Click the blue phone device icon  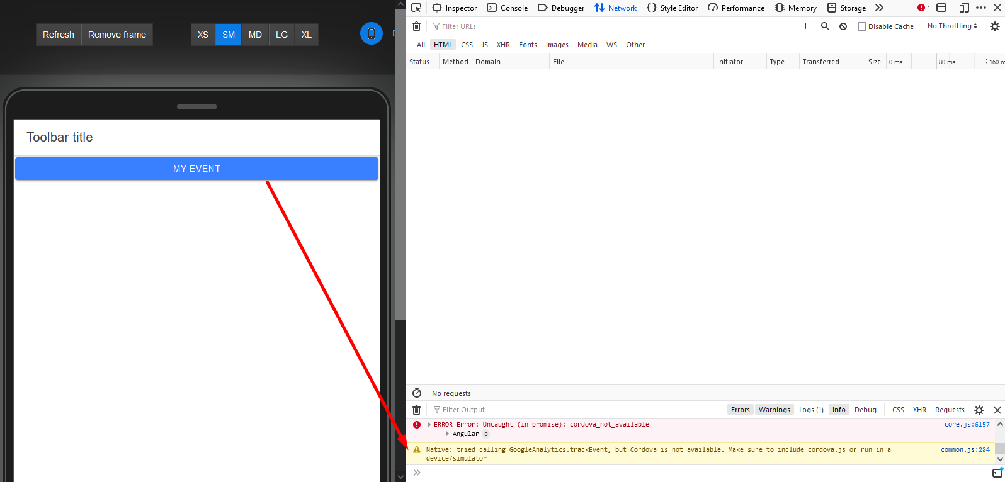pos(372,33)
